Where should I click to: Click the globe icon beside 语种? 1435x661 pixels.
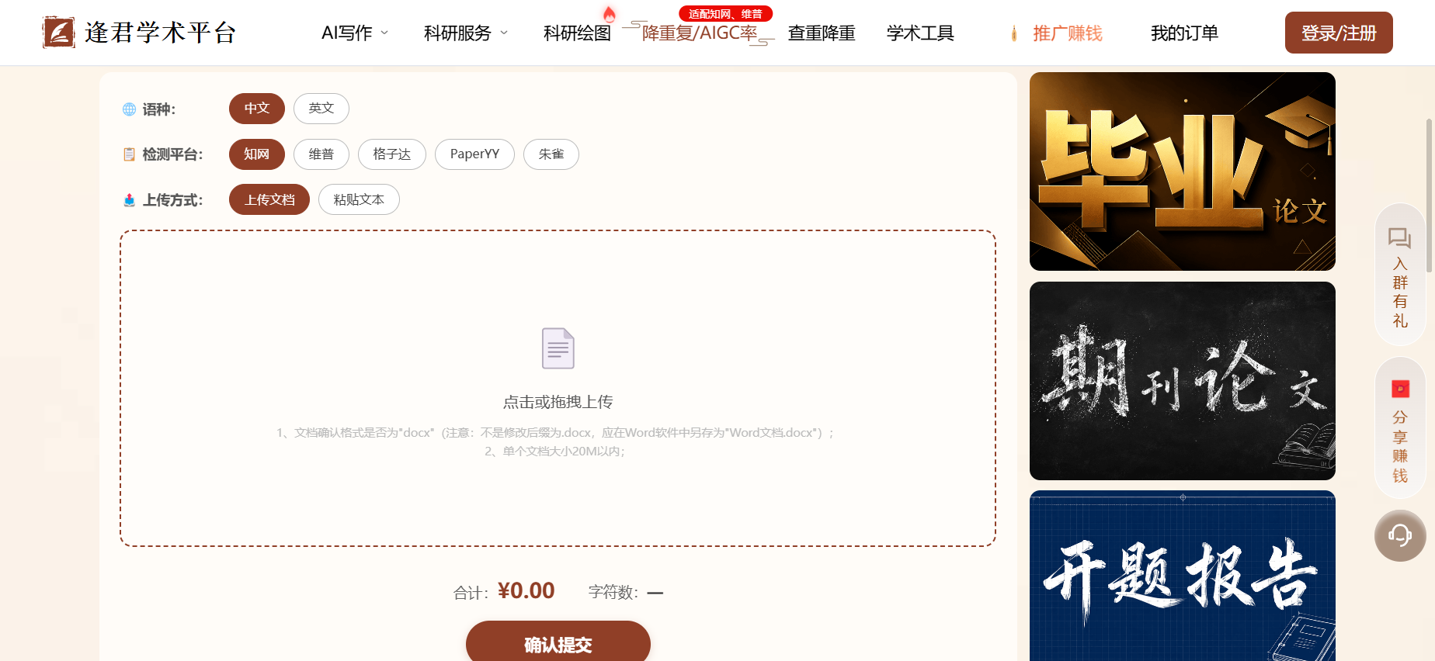coord(130,109)
